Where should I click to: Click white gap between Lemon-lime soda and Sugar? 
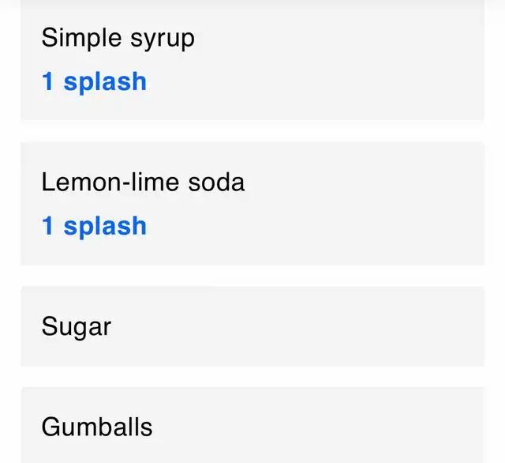(x=252, y=276)
